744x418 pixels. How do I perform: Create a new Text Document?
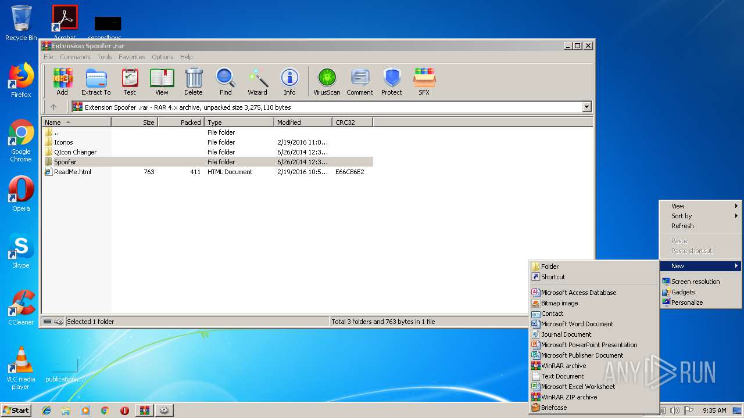[593, 376]
